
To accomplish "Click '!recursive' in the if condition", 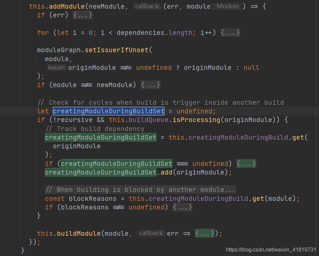I will pyautogui.click(x=73, y=120).
